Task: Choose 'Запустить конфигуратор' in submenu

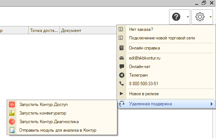Action: [x=62, y=113]
